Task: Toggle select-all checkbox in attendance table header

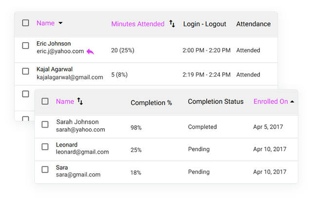Action: click(26, 23)
